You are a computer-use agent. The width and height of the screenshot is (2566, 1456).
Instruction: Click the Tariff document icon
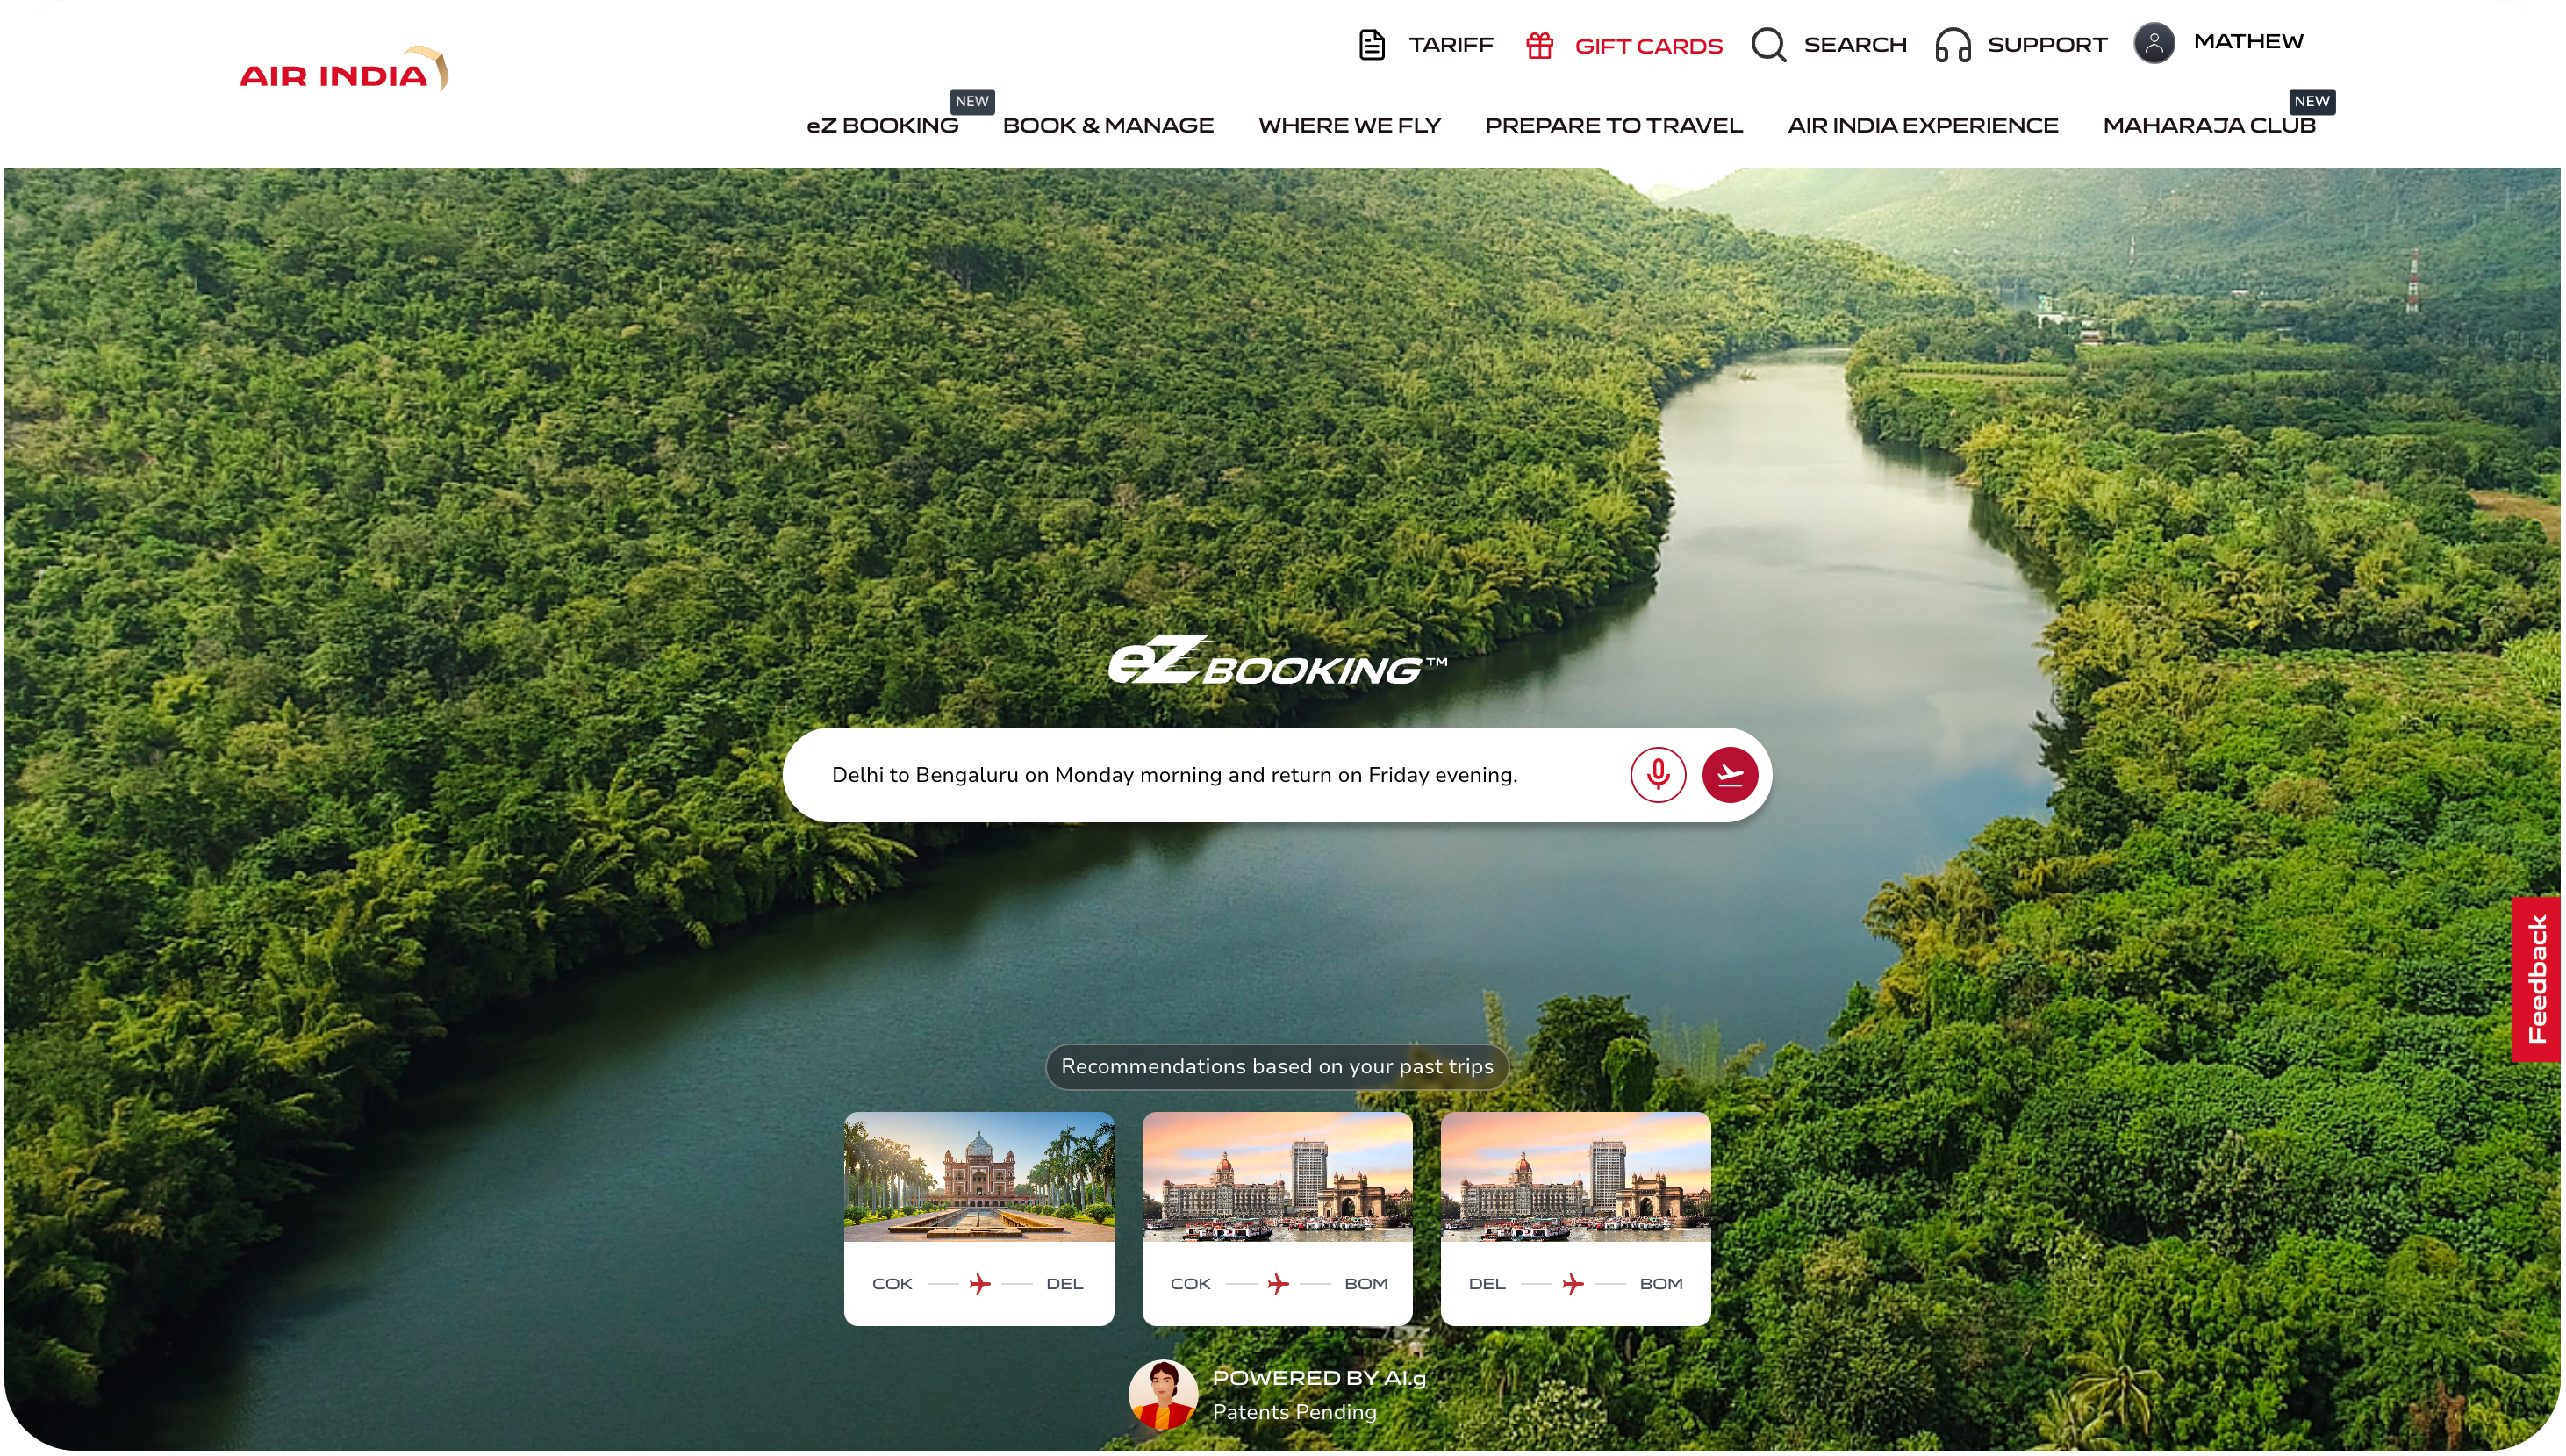1373,44
